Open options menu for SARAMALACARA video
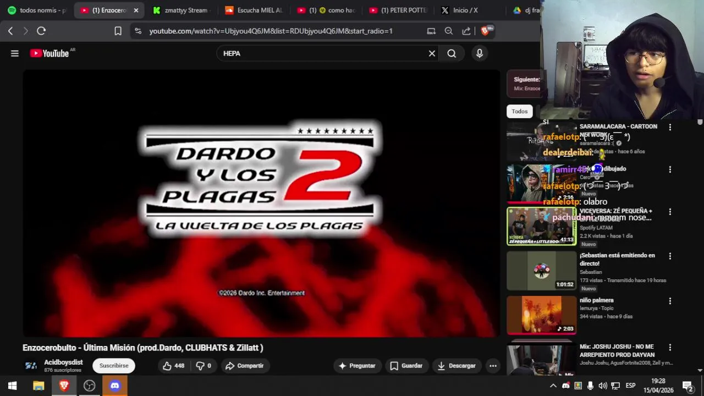Image resolution: width=704 pixels, height=396 pixels. point(670,128)
